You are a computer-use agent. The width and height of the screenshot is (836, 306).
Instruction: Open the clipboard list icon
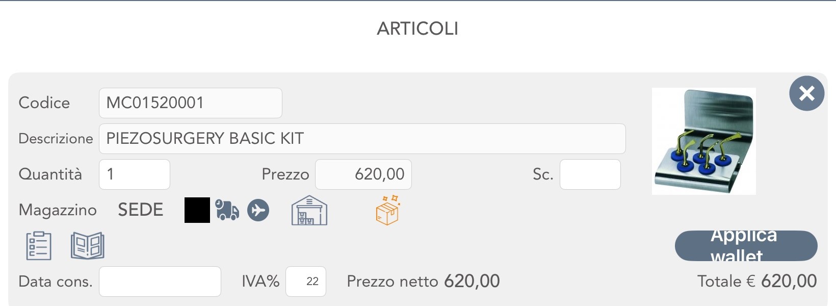pos(39,245)
